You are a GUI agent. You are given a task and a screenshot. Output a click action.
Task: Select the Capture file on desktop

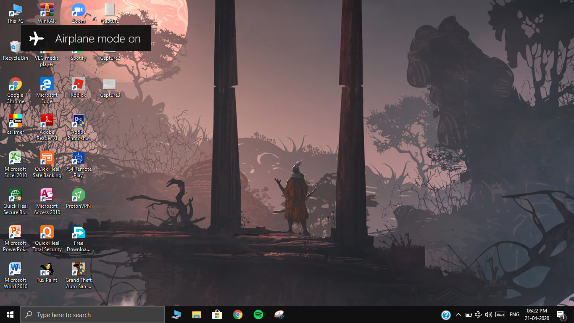[x=110, y=13]
